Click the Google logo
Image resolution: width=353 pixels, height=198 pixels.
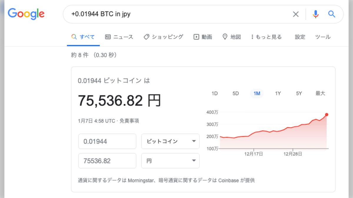[26, 14]
